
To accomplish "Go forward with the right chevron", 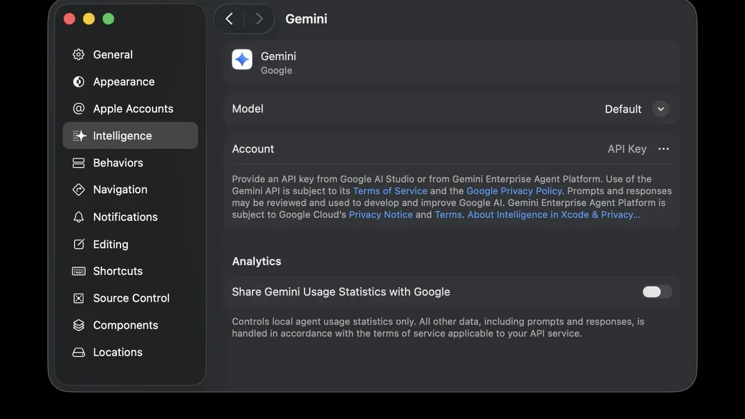I will tap(259, 19).
